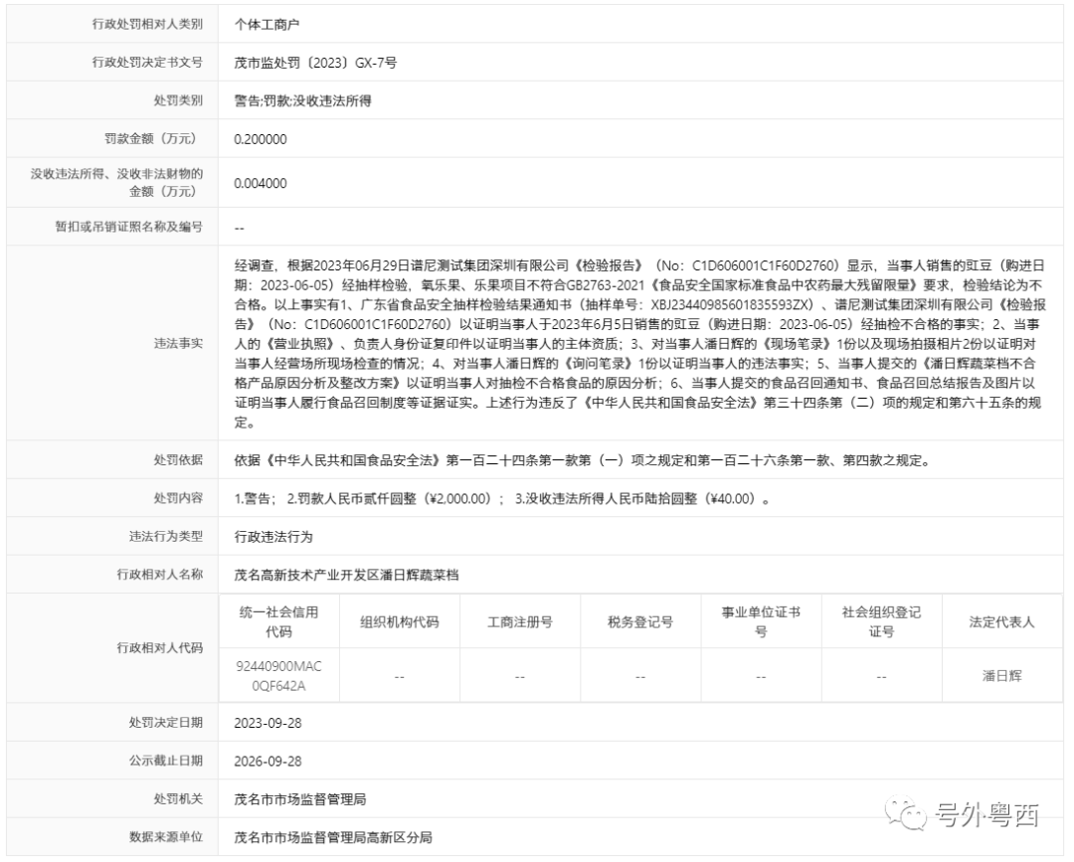
Task: Select decision date 2023-09-28
Action: [x=268, y=723]
